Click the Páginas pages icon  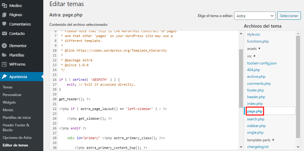click(4, 15)
